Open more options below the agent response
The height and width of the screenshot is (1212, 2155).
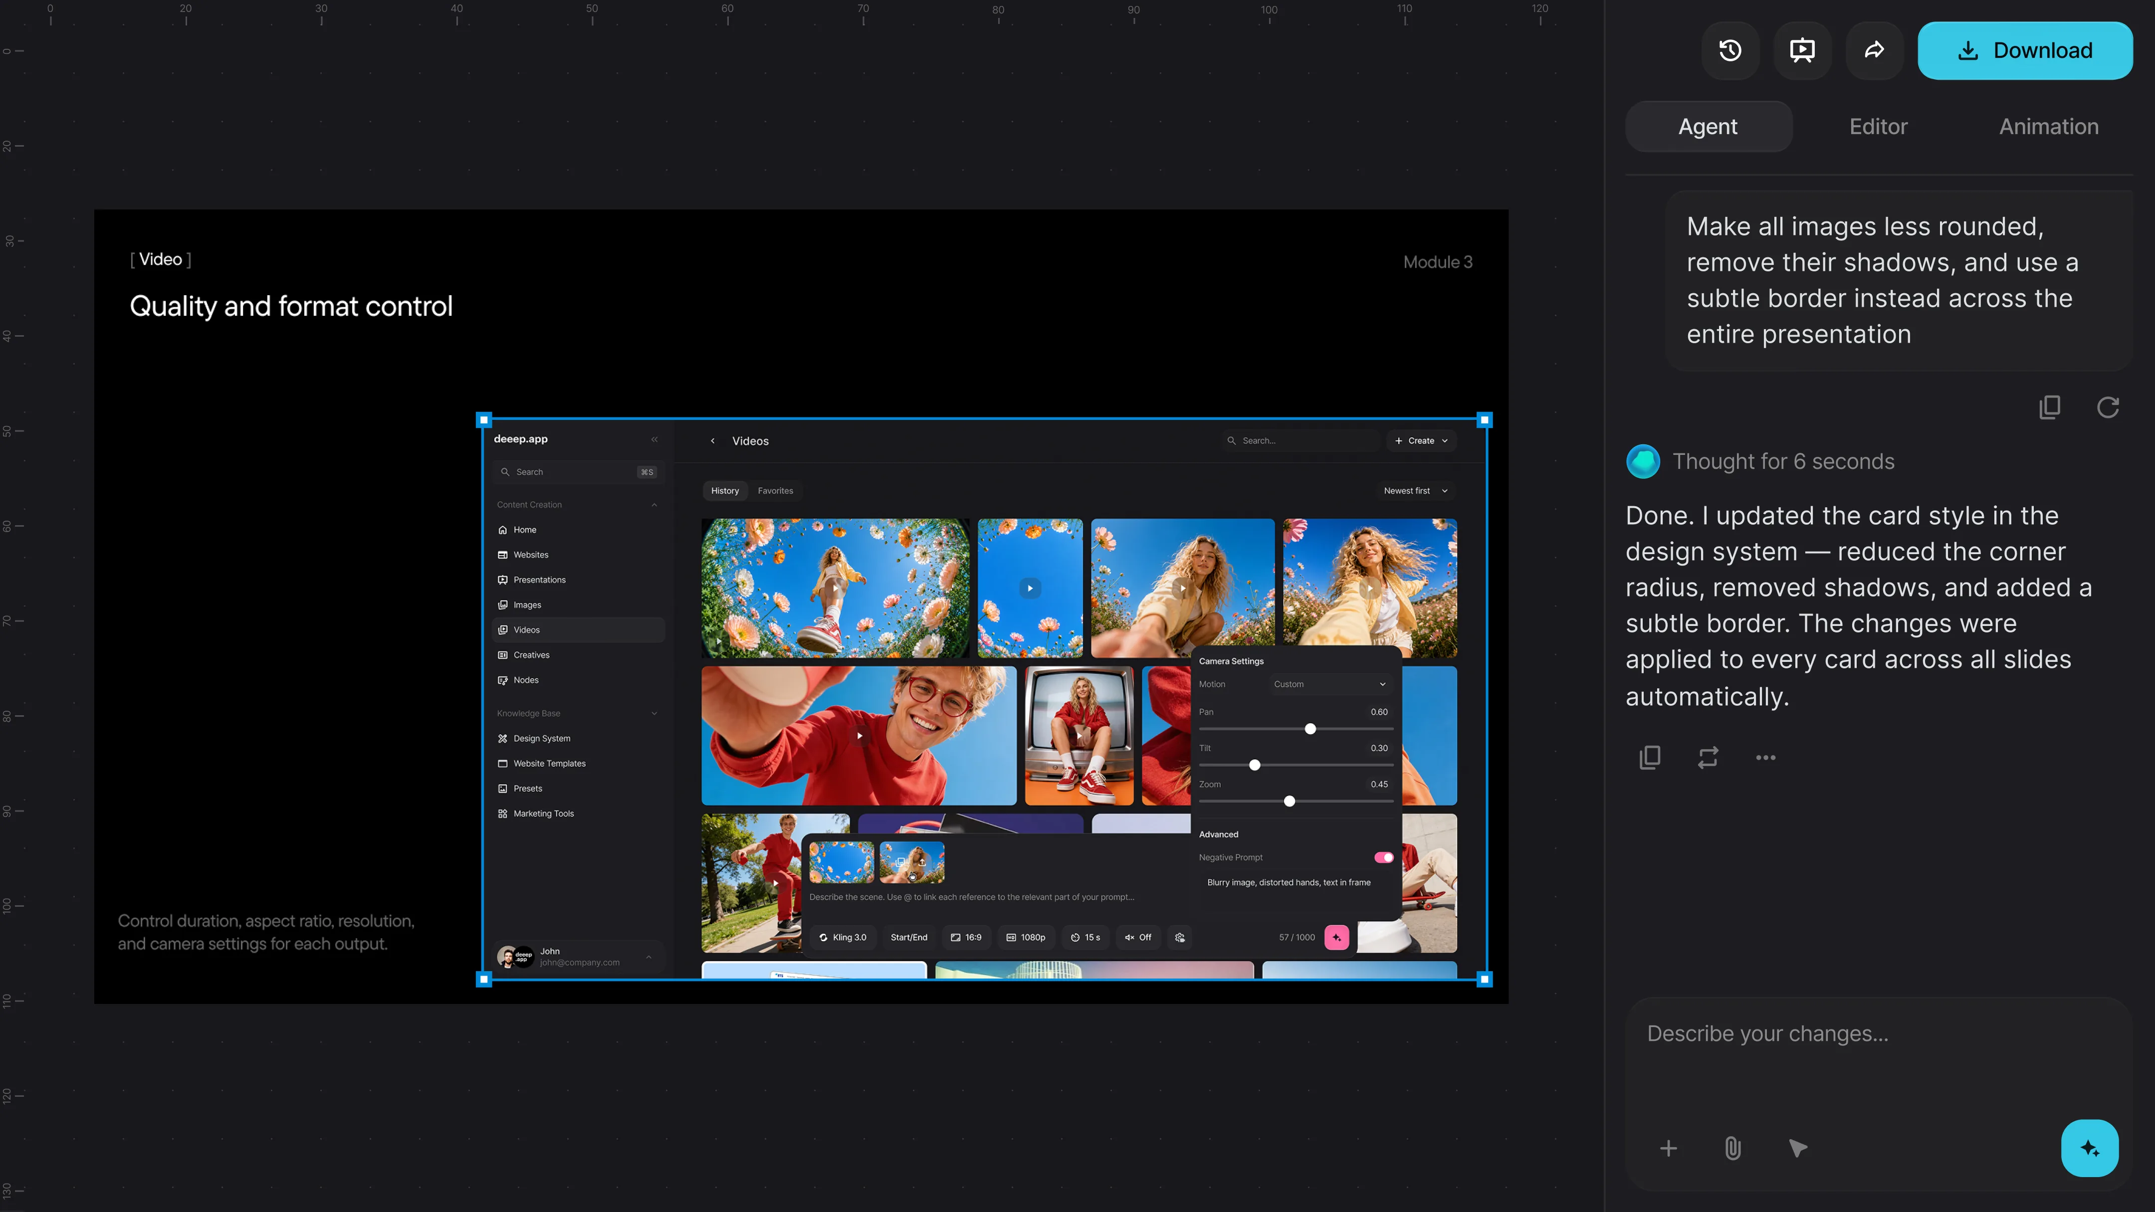1765,757
